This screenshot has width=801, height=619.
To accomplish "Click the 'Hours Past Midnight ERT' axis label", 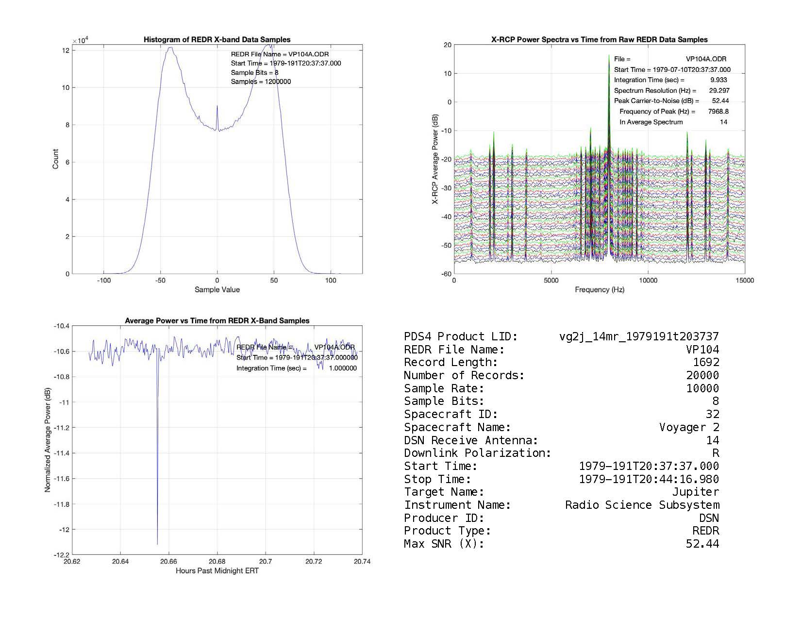I will pyautogui.click(x=217, y=571).
